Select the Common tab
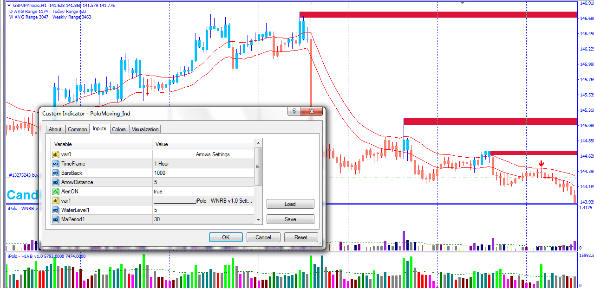 78,129
